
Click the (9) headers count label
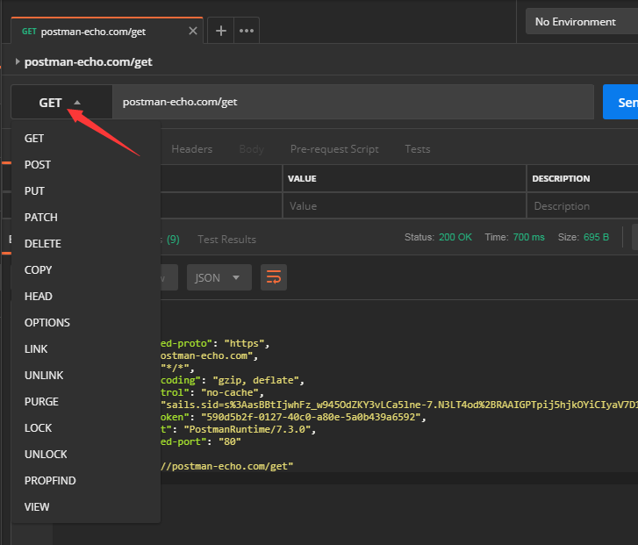[173, 240]
